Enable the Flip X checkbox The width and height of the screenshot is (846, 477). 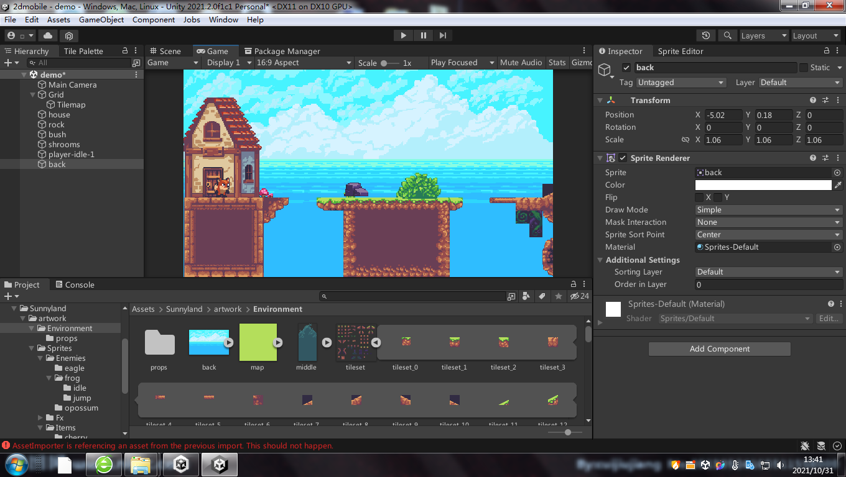click(699, 198)
